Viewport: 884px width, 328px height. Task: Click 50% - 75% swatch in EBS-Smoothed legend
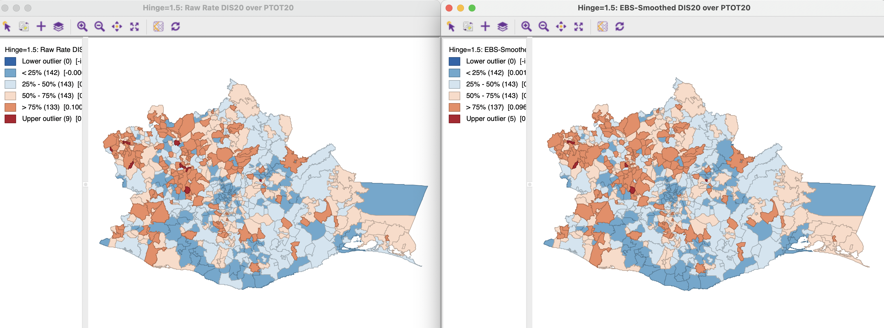[454, 96]
